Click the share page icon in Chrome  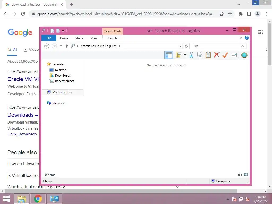pos(222,14)
